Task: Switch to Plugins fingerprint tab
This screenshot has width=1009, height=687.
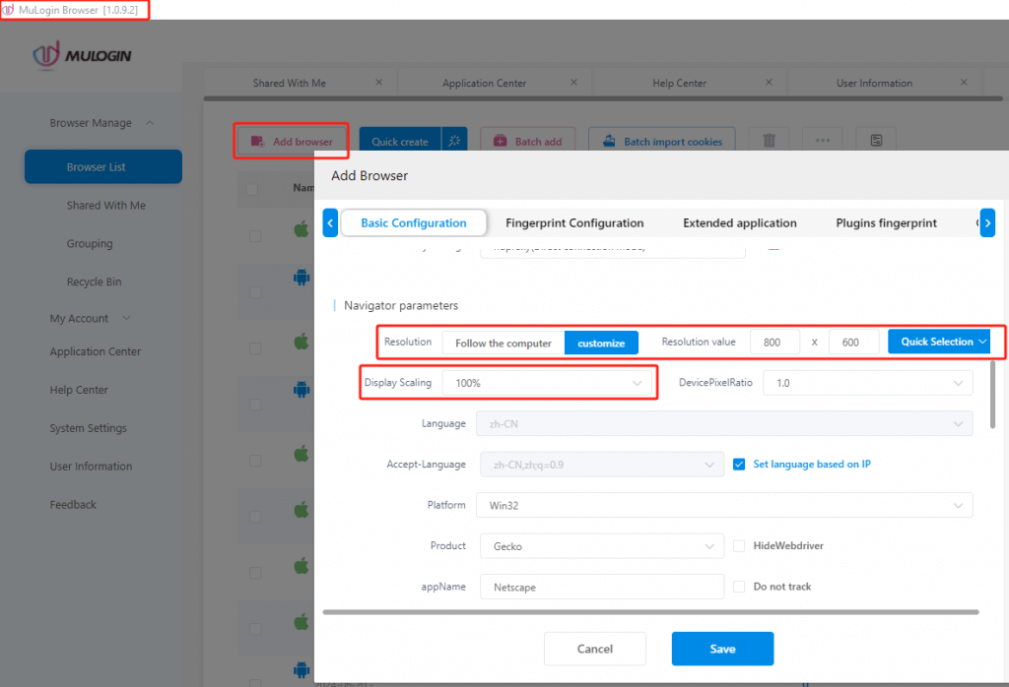Action: (886, 223)
